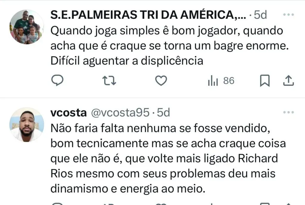Bookmark the Palmeiras tweet

tap(265, 81)
